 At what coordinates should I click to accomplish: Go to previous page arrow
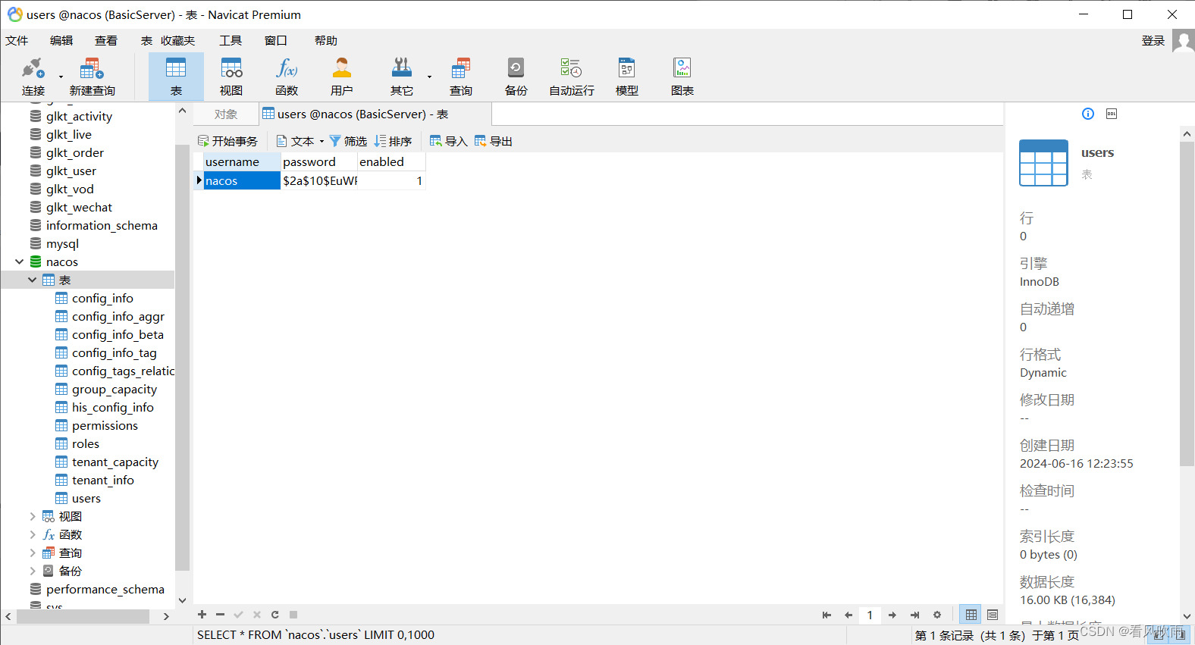tap(848, 615)
